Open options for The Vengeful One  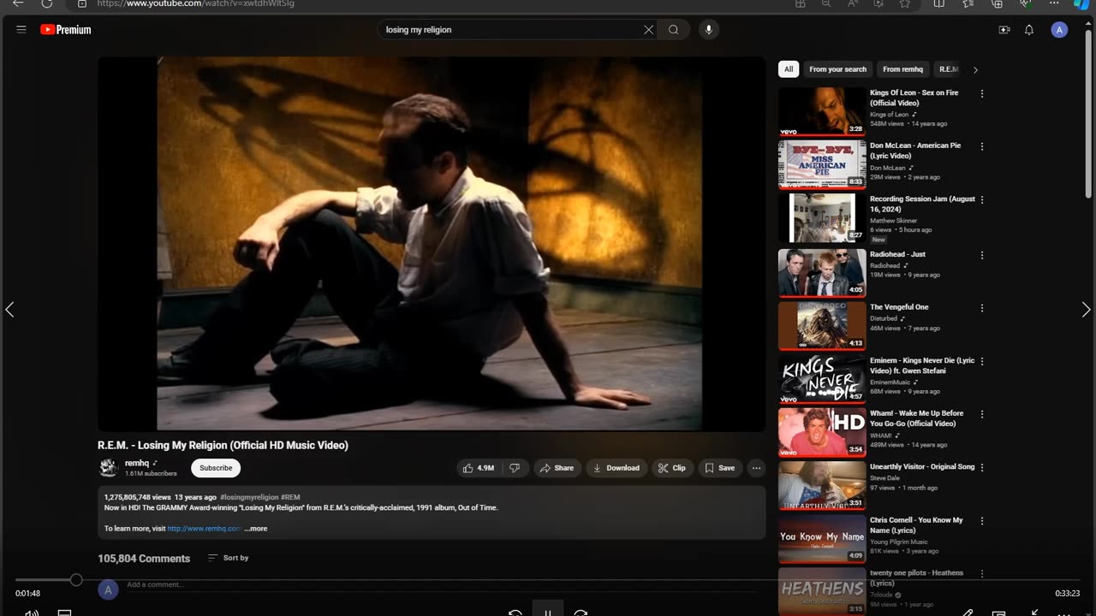pyautogui.click(x=982, y=308)
